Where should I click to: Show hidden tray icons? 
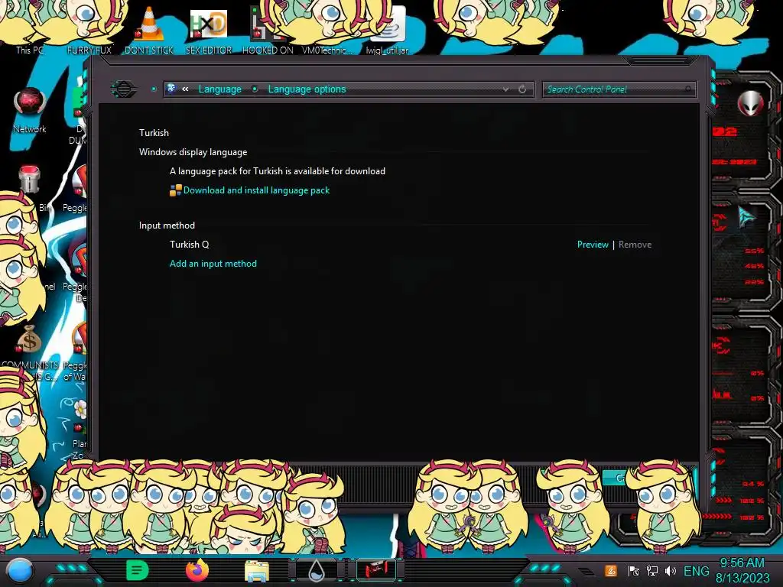point(586,571)
